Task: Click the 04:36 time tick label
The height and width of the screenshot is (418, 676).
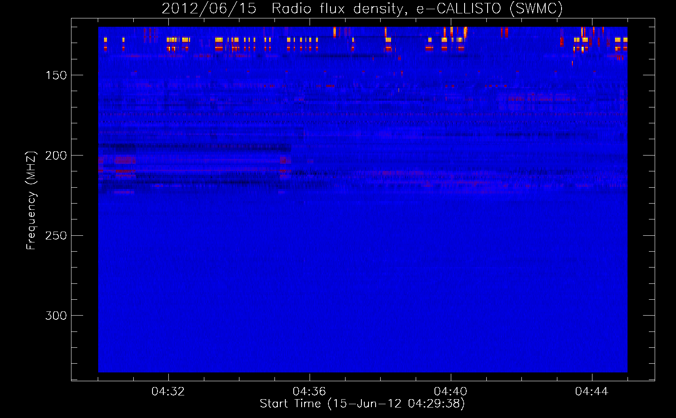Action: 309,392
